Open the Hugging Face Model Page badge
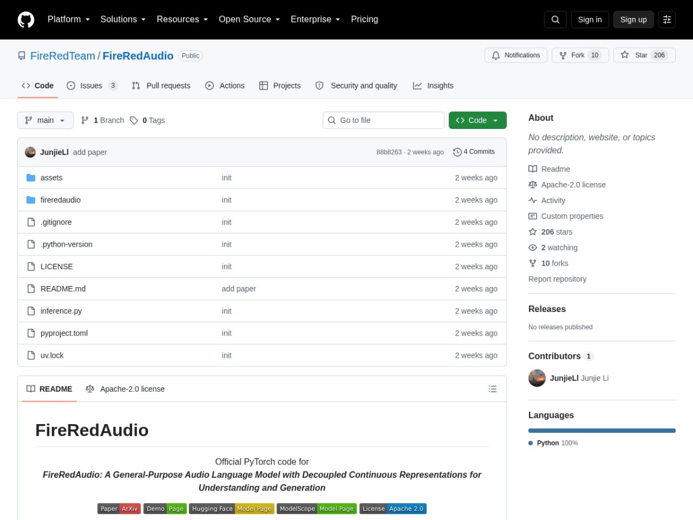The width and height of the screenshot is (693, 520). [x=232, y=508]
